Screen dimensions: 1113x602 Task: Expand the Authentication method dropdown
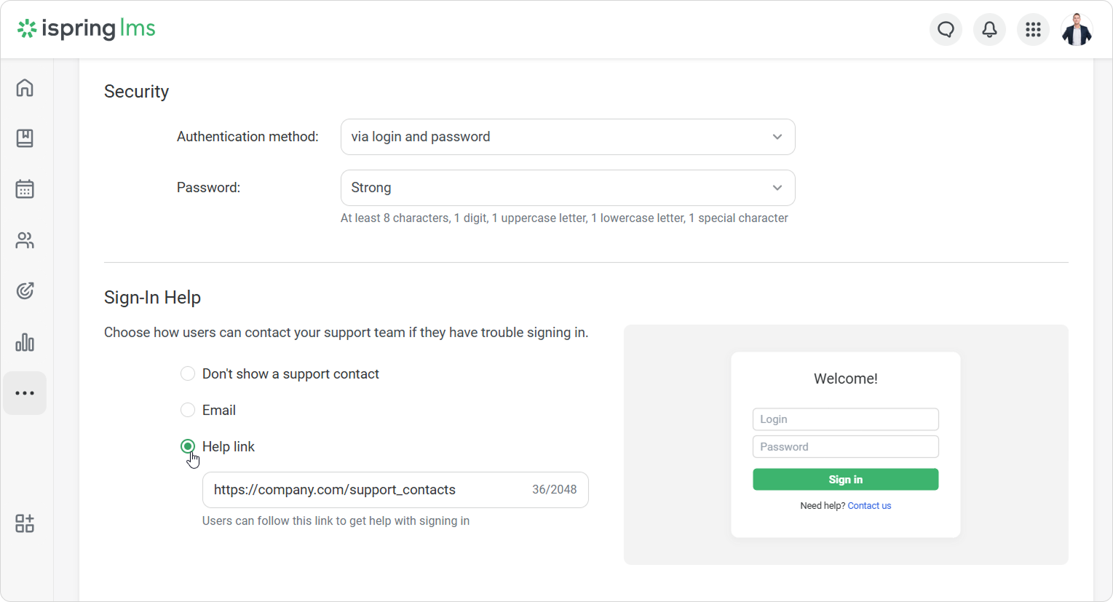click(x=568, y=137)
